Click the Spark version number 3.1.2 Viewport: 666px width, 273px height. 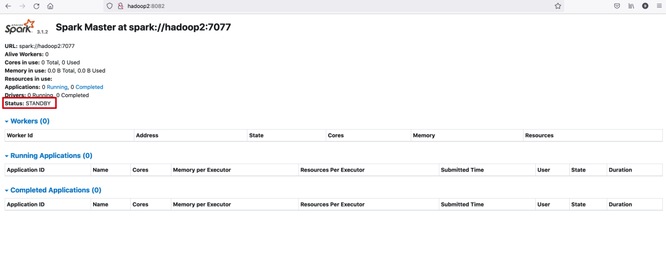pos(43,32)
